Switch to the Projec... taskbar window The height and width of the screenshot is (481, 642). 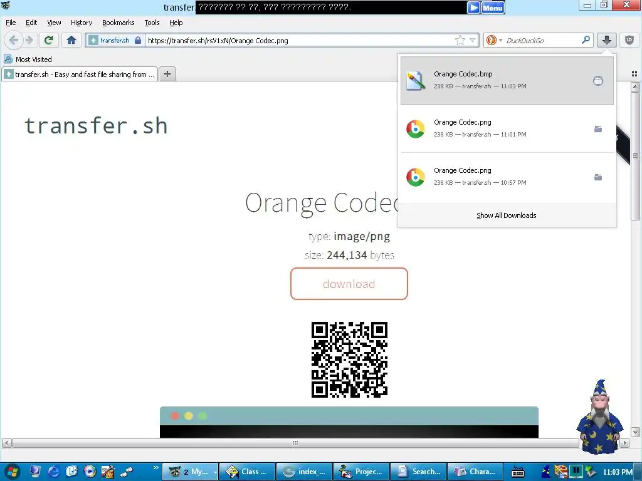click(362, 472)
